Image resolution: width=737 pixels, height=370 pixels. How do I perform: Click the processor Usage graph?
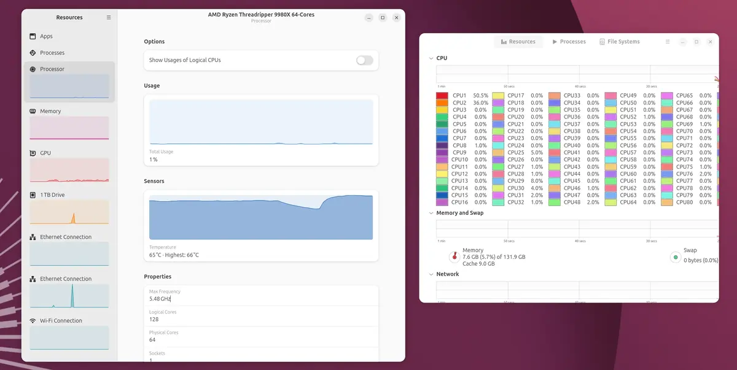click(x=261, y=122)
